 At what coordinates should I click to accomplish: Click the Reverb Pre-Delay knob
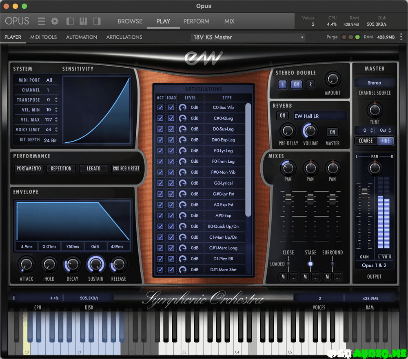[x=288, y=131]
